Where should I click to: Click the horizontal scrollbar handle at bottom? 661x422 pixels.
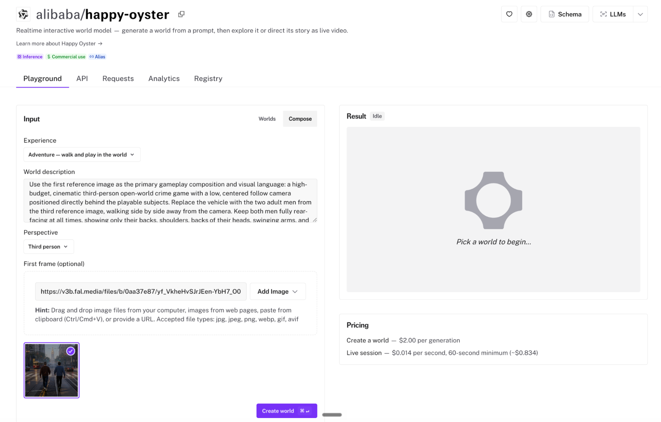pos(332,415)
